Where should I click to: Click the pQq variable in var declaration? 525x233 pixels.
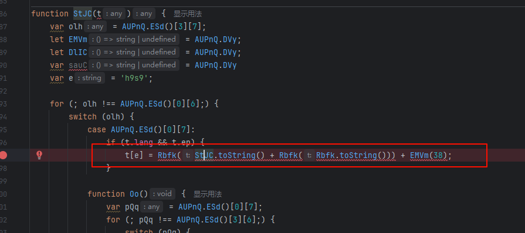point(132,207)
